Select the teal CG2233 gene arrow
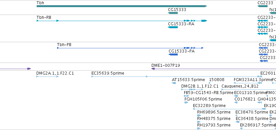The image size is (276, 130). point(262,6)
